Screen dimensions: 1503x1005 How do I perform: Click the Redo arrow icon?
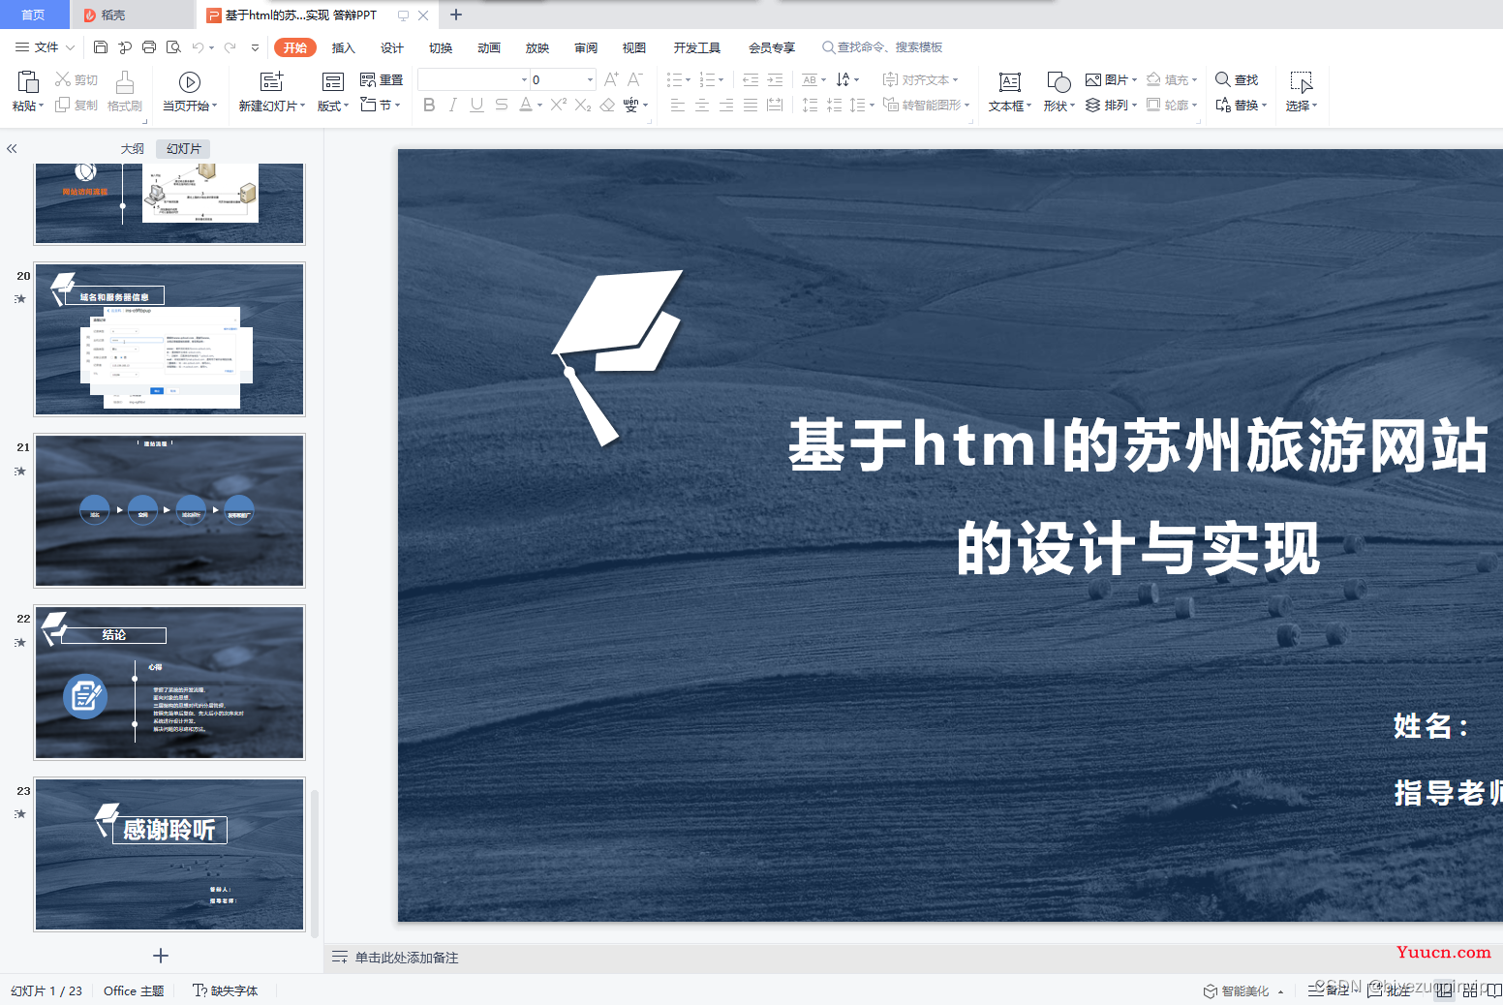click(230, 46)
